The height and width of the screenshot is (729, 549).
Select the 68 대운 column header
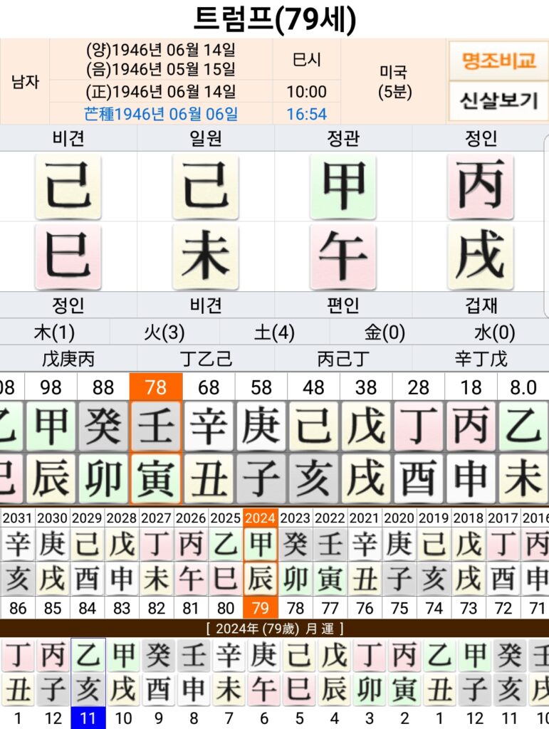pyautogui.click(x=208, y=387)
